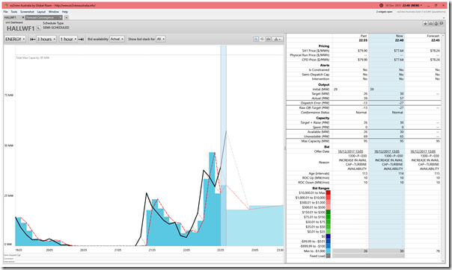
Task: Click the light blue Min to -$1,000 swatch
Action: (328, 251)
